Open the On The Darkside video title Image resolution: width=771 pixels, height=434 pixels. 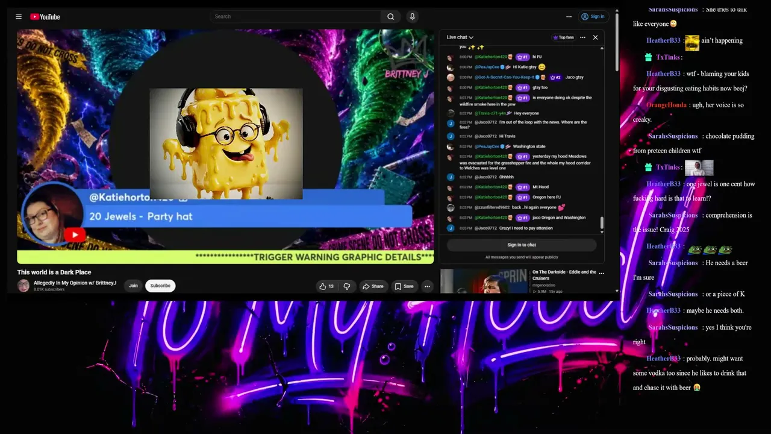(x=564, y=275)
